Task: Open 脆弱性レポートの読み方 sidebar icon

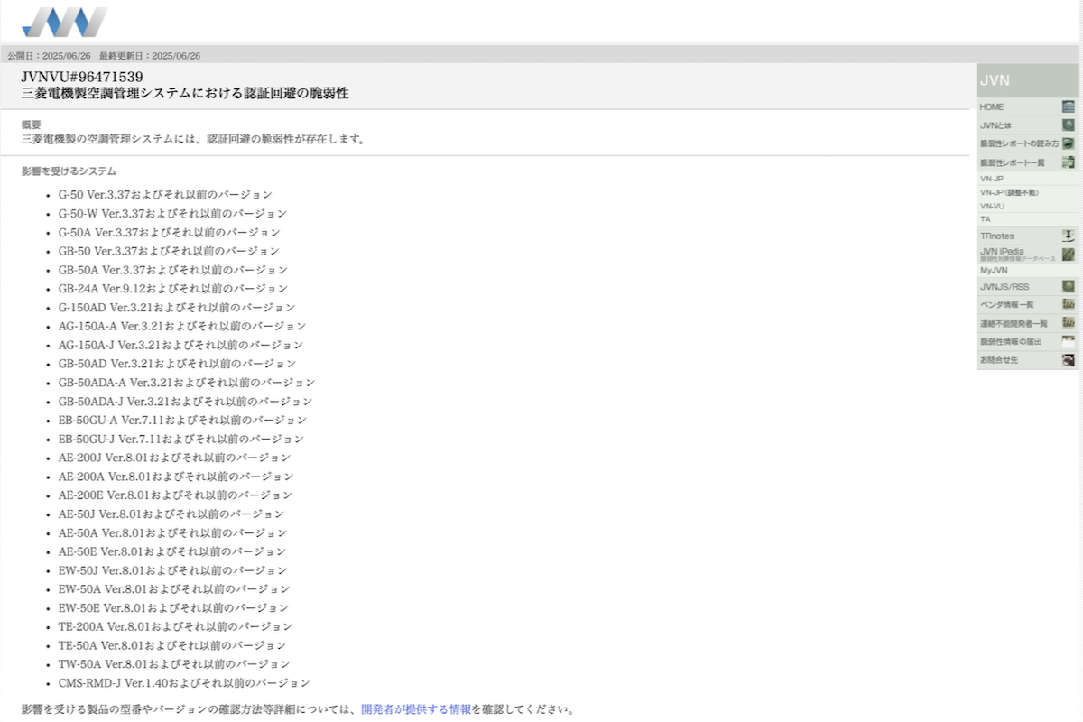Action: tap(1069, 143)
